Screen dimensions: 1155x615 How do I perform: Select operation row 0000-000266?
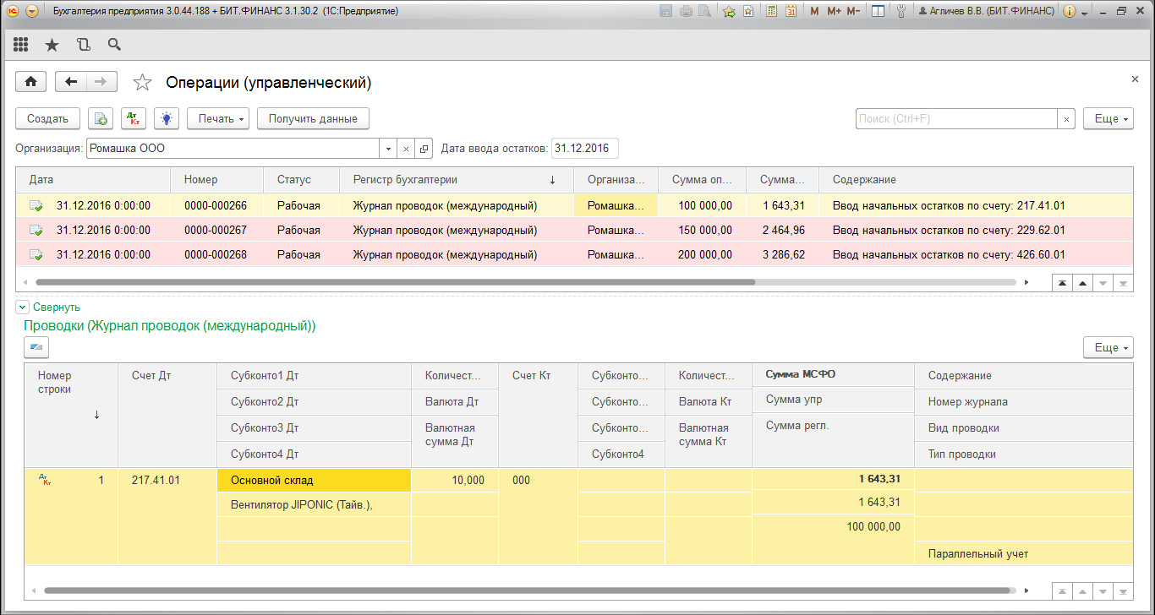point(574,205)
